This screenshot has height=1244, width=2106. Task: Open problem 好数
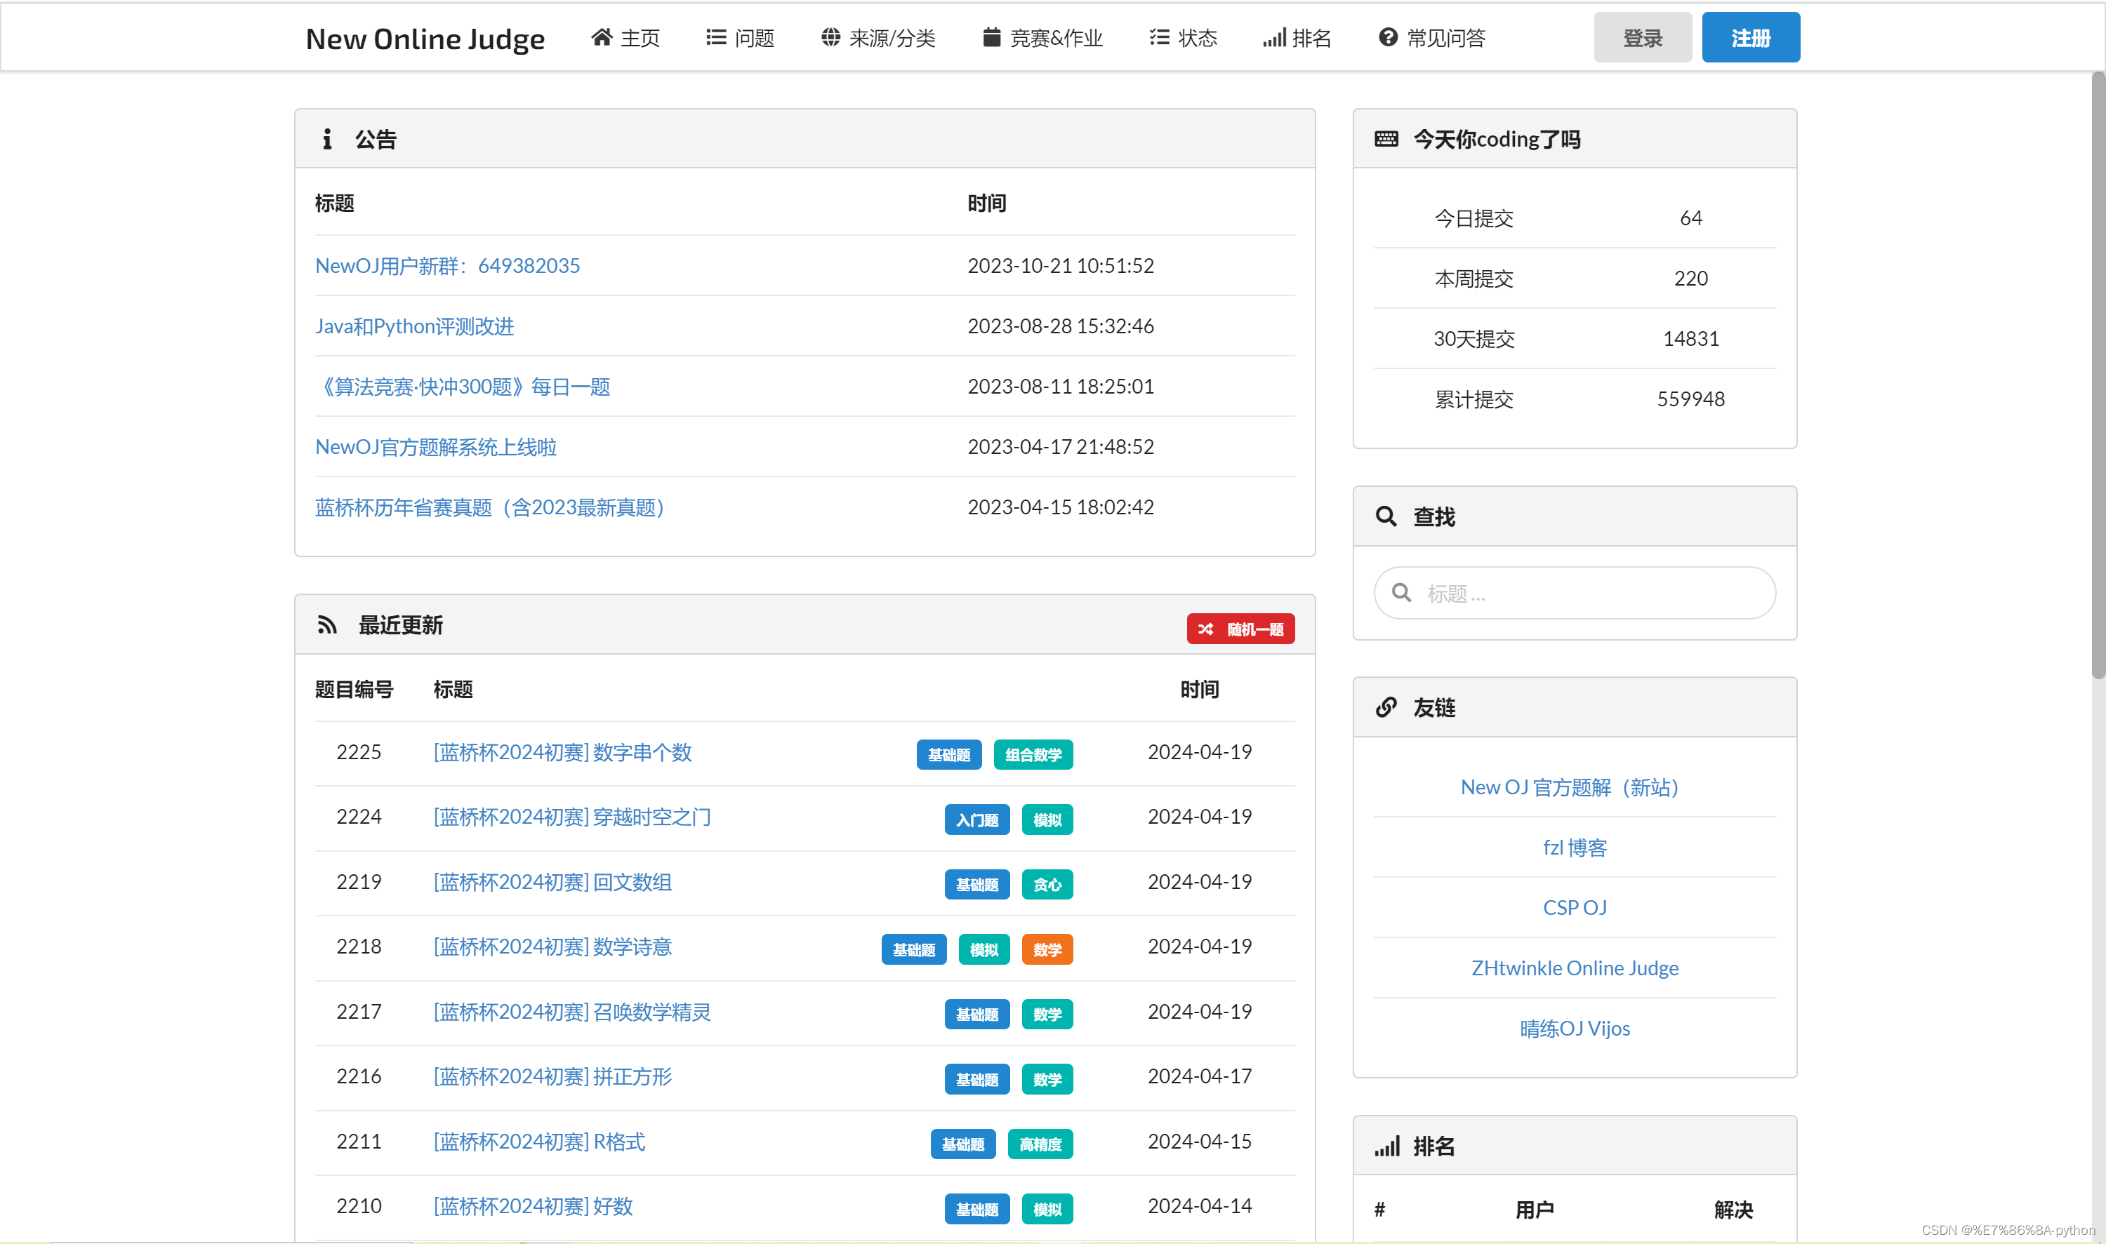point(533,1206)
